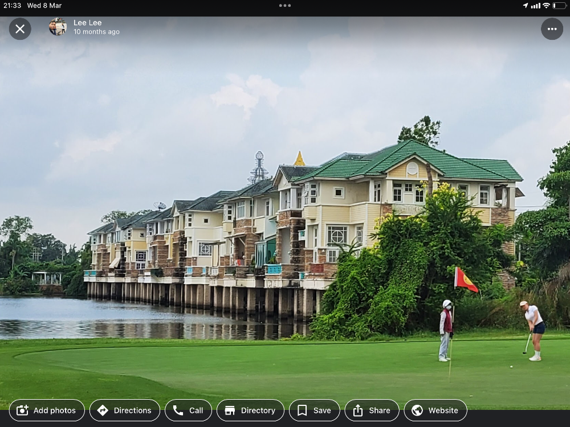Tap the cellular signal bars icon
This screenshot has width=570, height=427.
(535, 6)
